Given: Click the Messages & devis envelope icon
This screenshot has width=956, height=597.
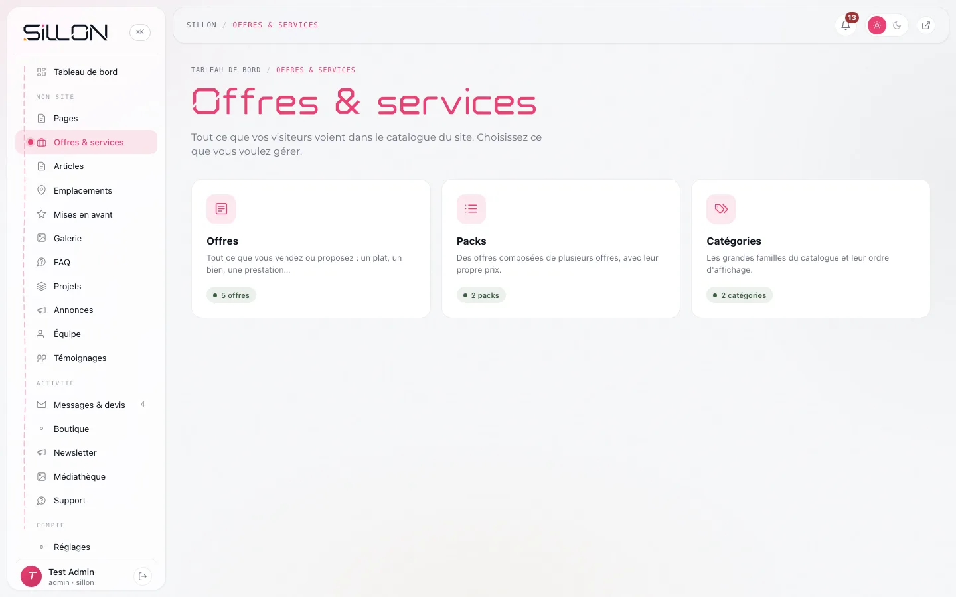Looking at the screenshot, I should pyautogui.click(x=41, y=405).
